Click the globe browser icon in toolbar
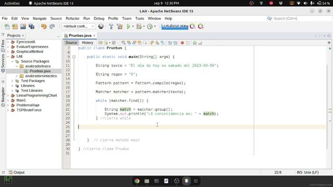The height and width of the screenshot is (187, 333). [x=101, y=26]
